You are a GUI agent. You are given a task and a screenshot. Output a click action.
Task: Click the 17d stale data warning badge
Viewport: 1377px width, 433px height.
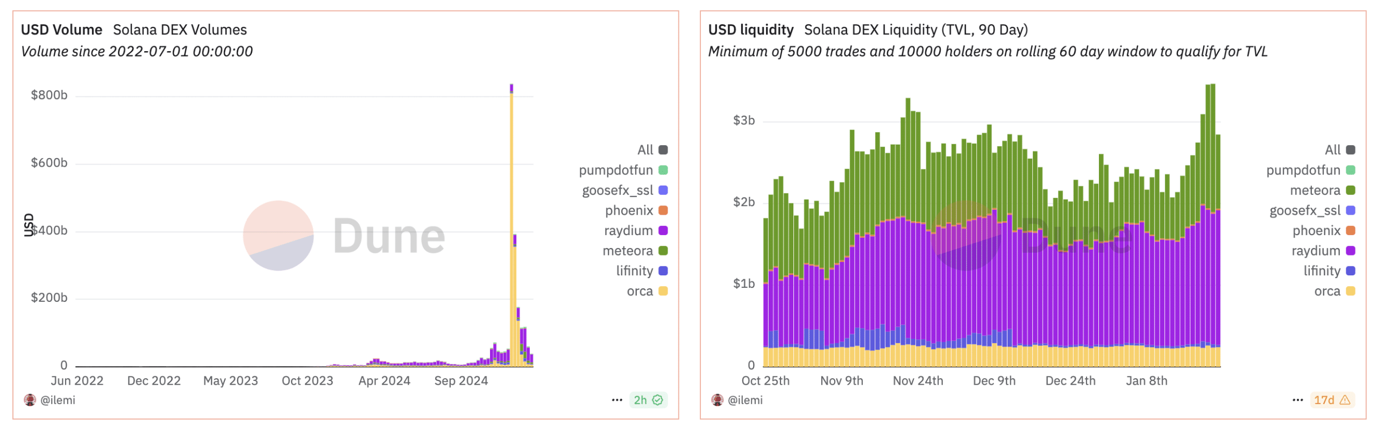pos(1331,400)
